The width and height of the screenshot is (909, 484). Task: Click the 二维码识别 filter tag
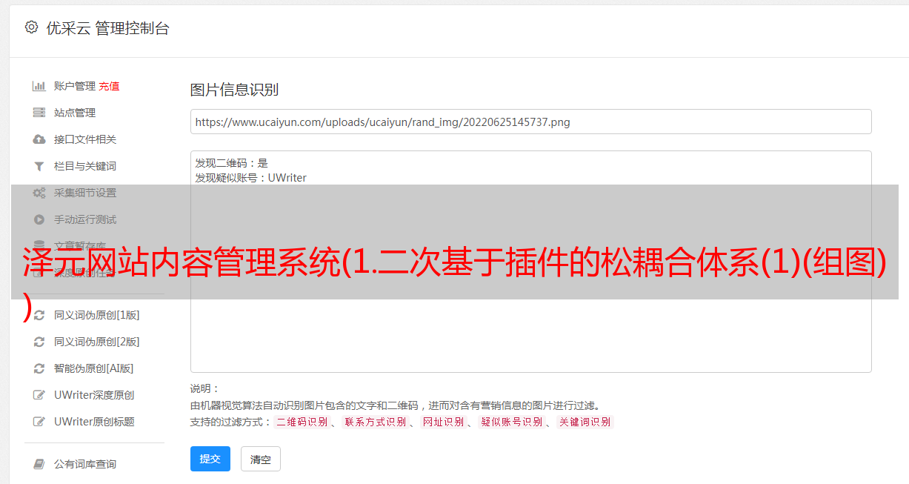point(302,422)
